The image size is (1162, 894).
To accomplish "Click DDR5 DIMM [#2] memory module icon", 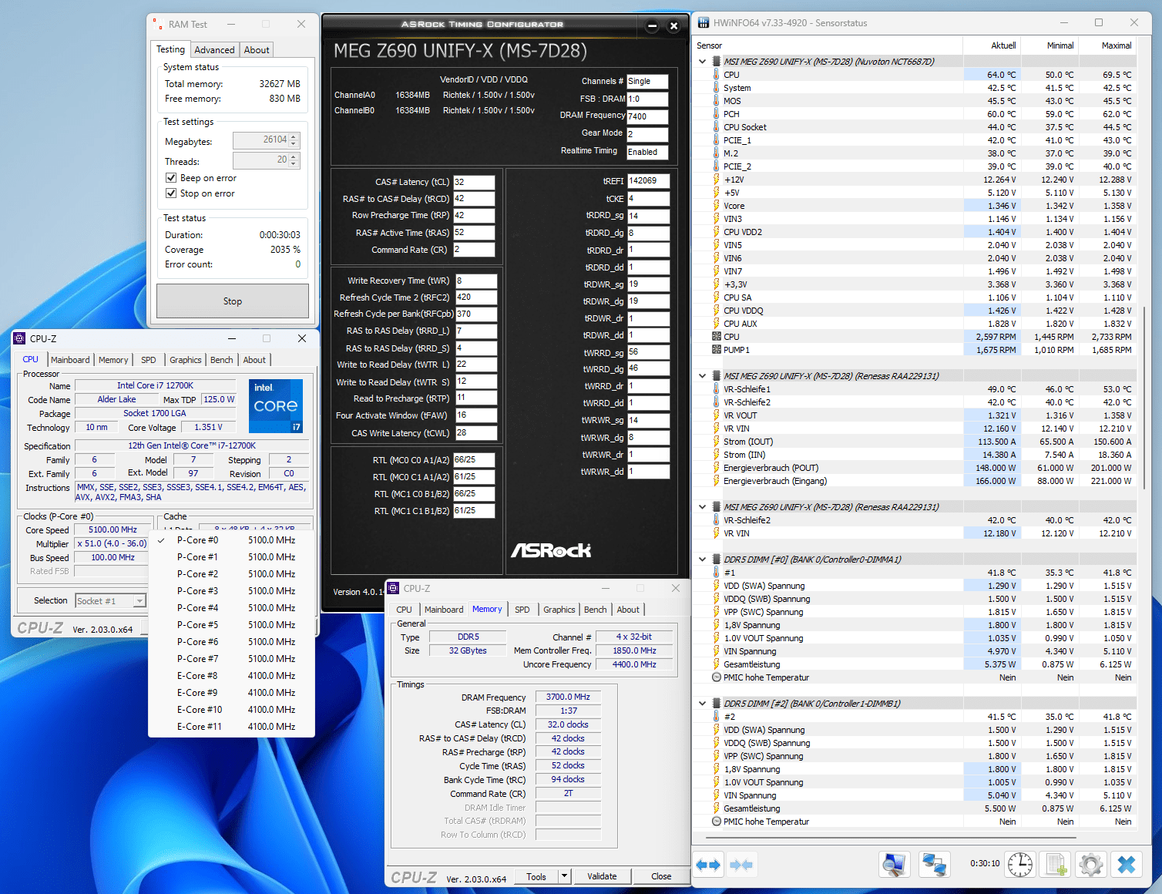I will (x=716, y=704).
